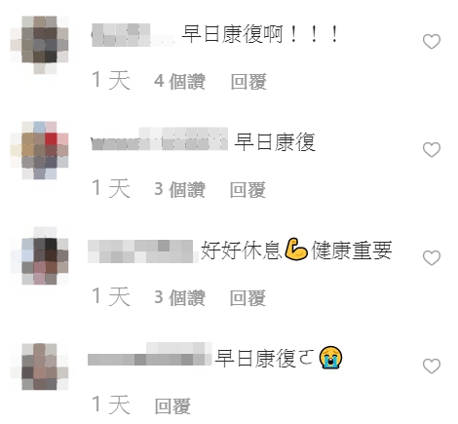Open avatar of '好好休息' commenter
Screen dimensions: 458x424
point(39,256)
